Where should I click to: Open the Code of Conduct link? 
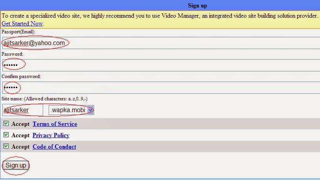(x=54, y=147)
